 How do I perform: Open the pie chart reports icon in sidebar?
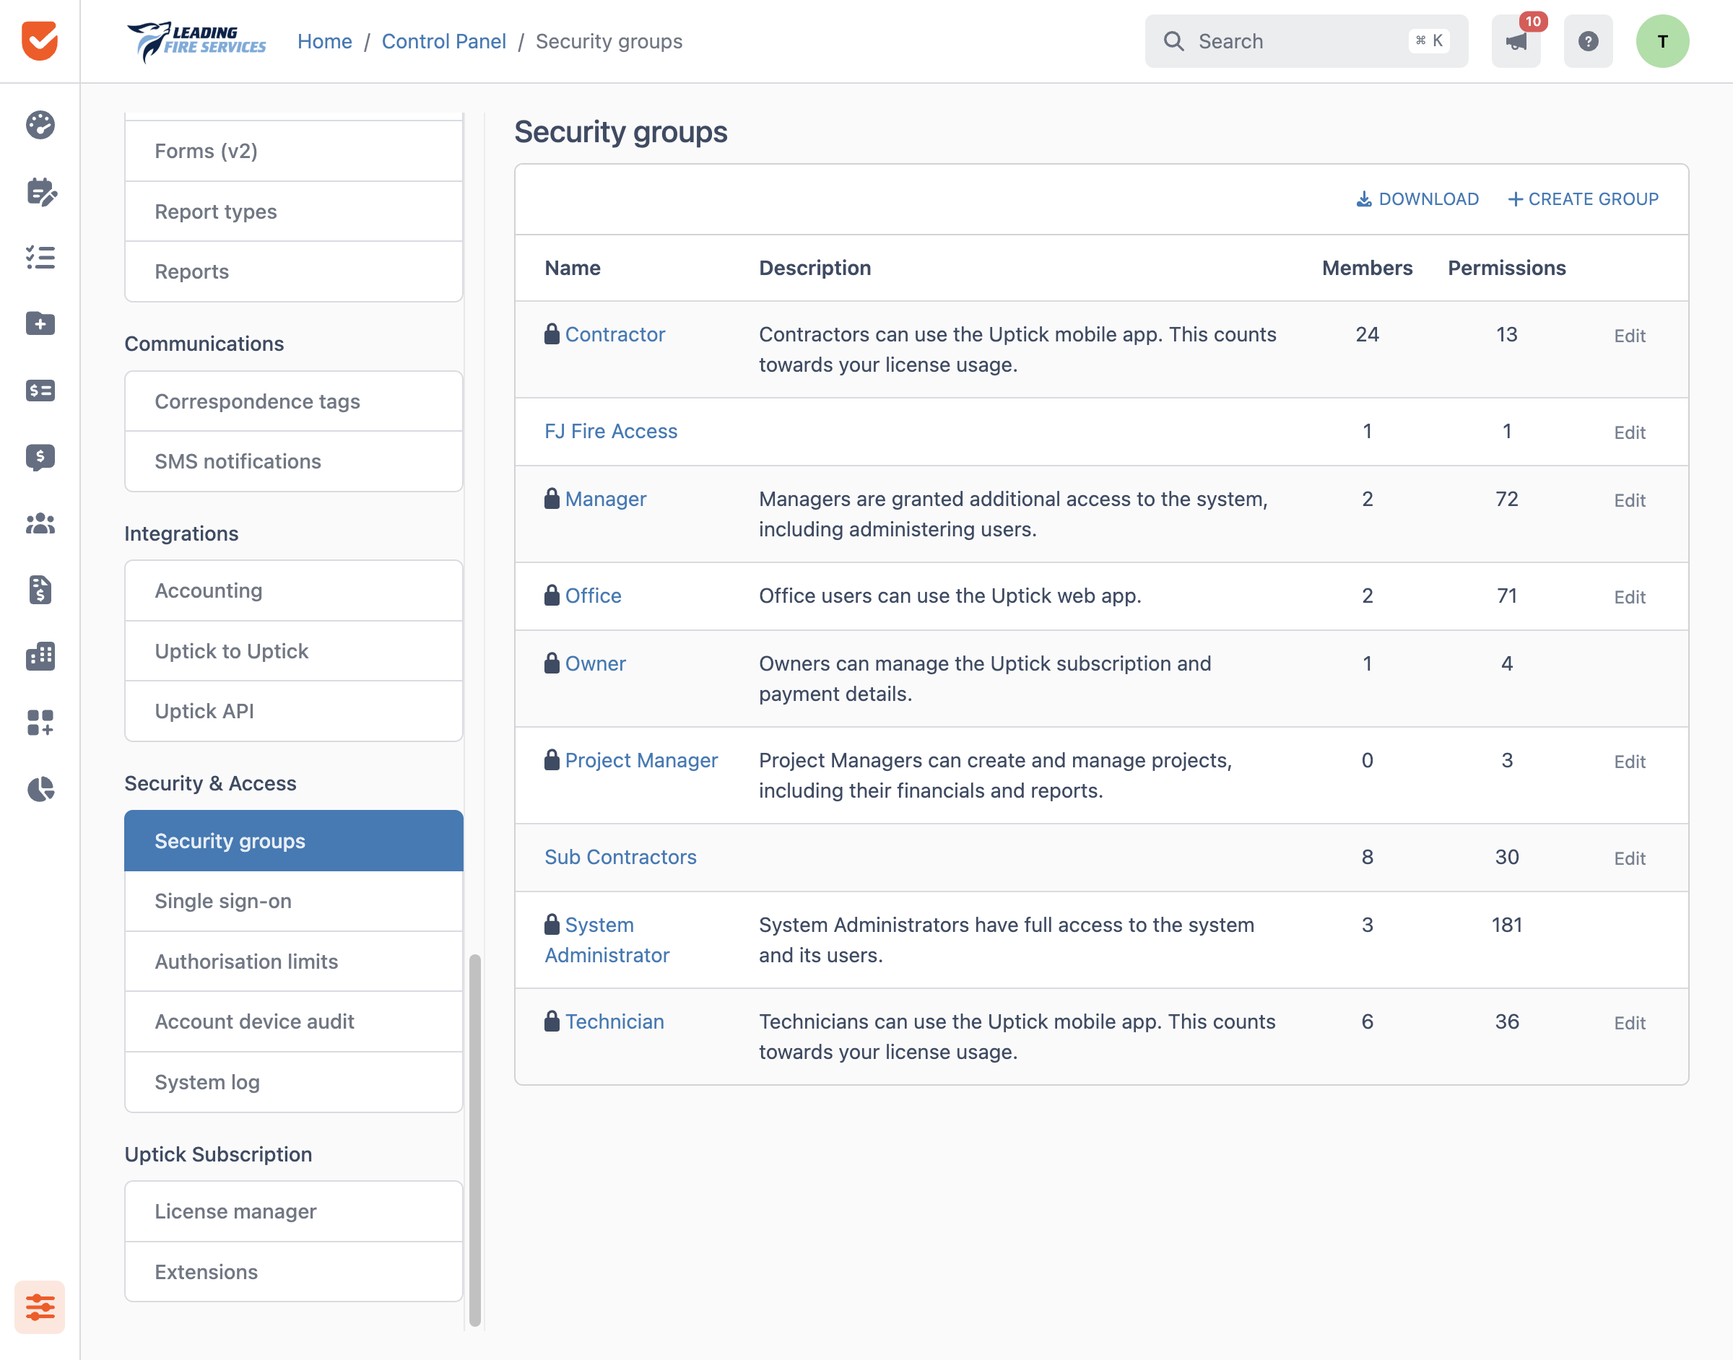[x=40, y=789]
